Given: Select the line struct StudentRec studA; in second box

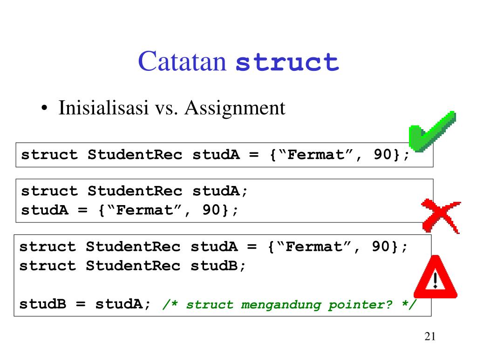Looking at the screenshot, I should pos(134,191).
